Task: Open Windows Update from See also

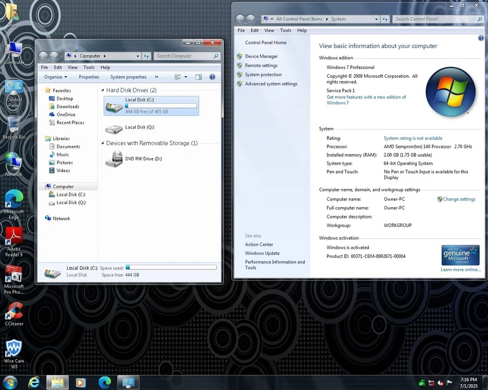Action: tap(262, 253)
